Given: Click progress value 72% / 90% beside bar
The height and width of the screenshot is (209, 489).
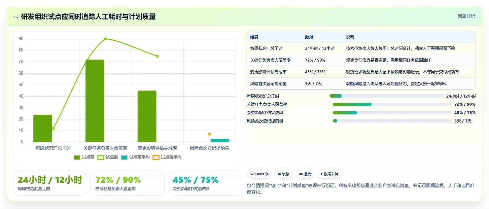Looking at the screenshot, I should point(465,104).
